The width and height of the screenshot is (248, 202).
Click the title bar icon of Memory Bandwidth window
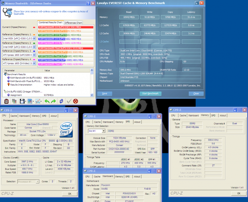(3, 3)
